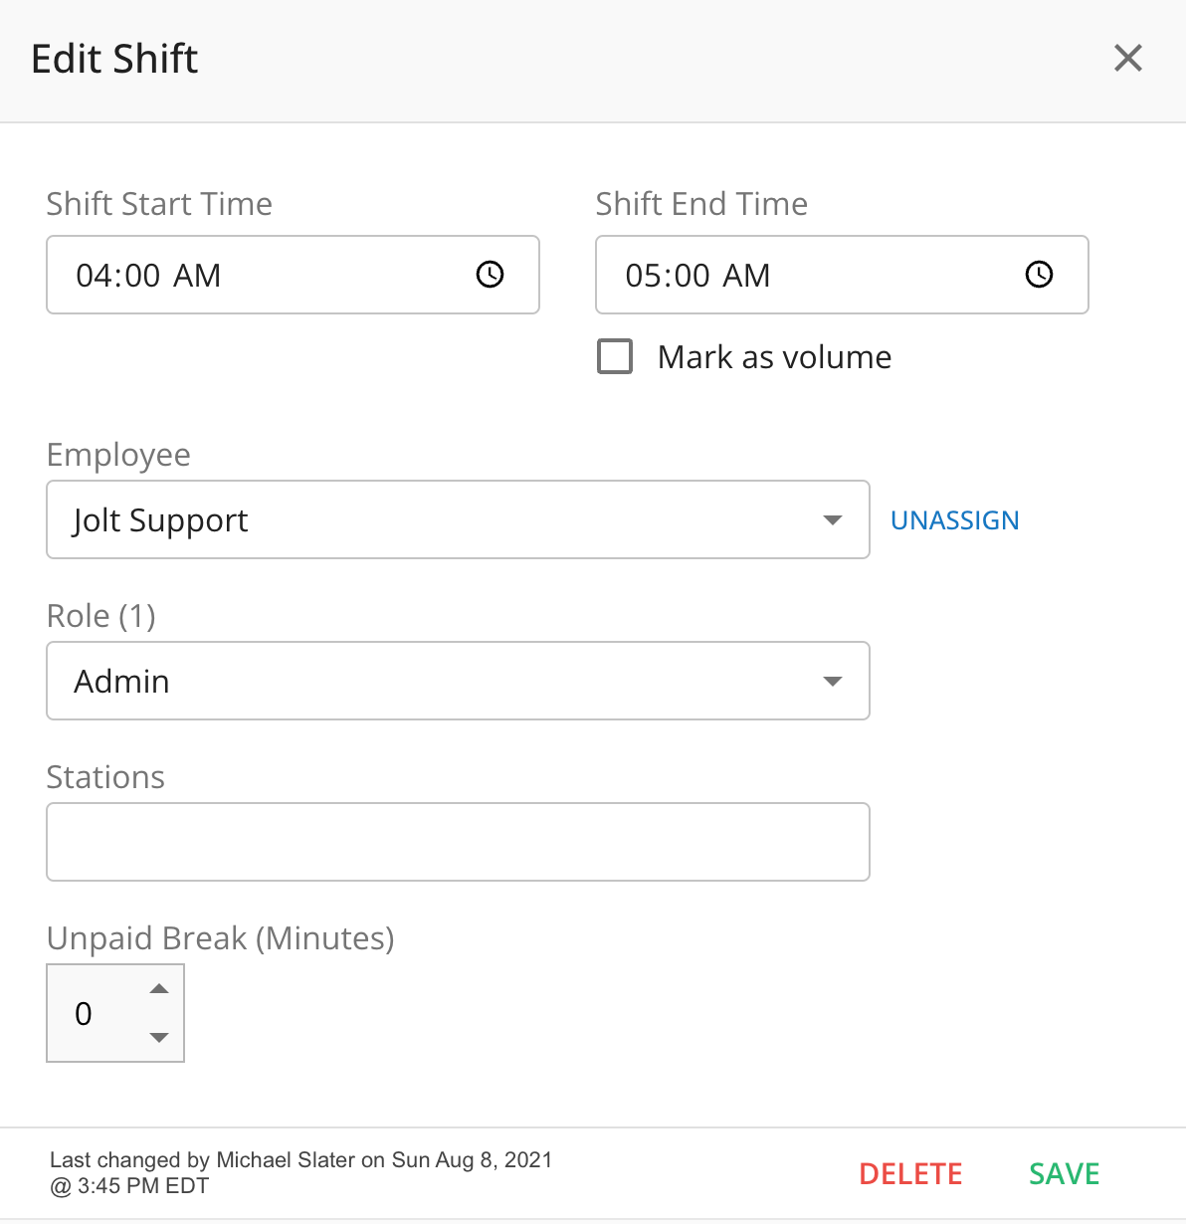Viewport: 1186px width, 1224px height.
Task: Increase unpaid break minutes with up arrow
Action: (x=159, y=989)
